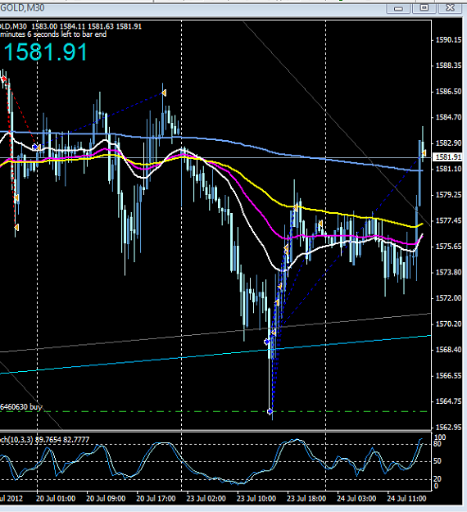Click the blue trade arrow at the 1564 low
Viewport: 467px width, 512px height.
point(270,411)
